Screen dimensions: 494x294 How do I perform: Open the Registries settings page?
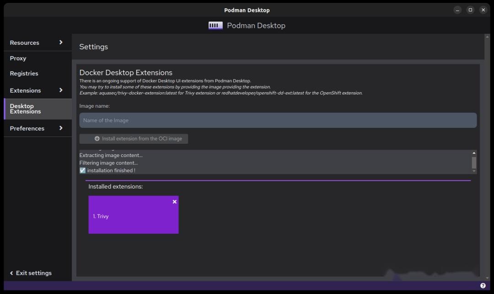point(24,73)
